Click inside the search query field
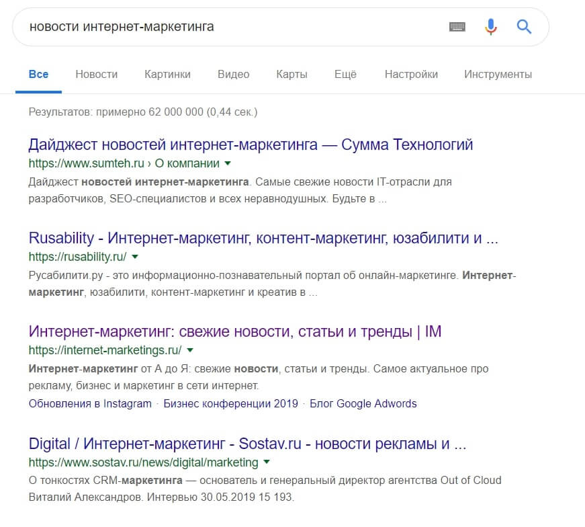 pyautogui.click(x=201, y=27)
